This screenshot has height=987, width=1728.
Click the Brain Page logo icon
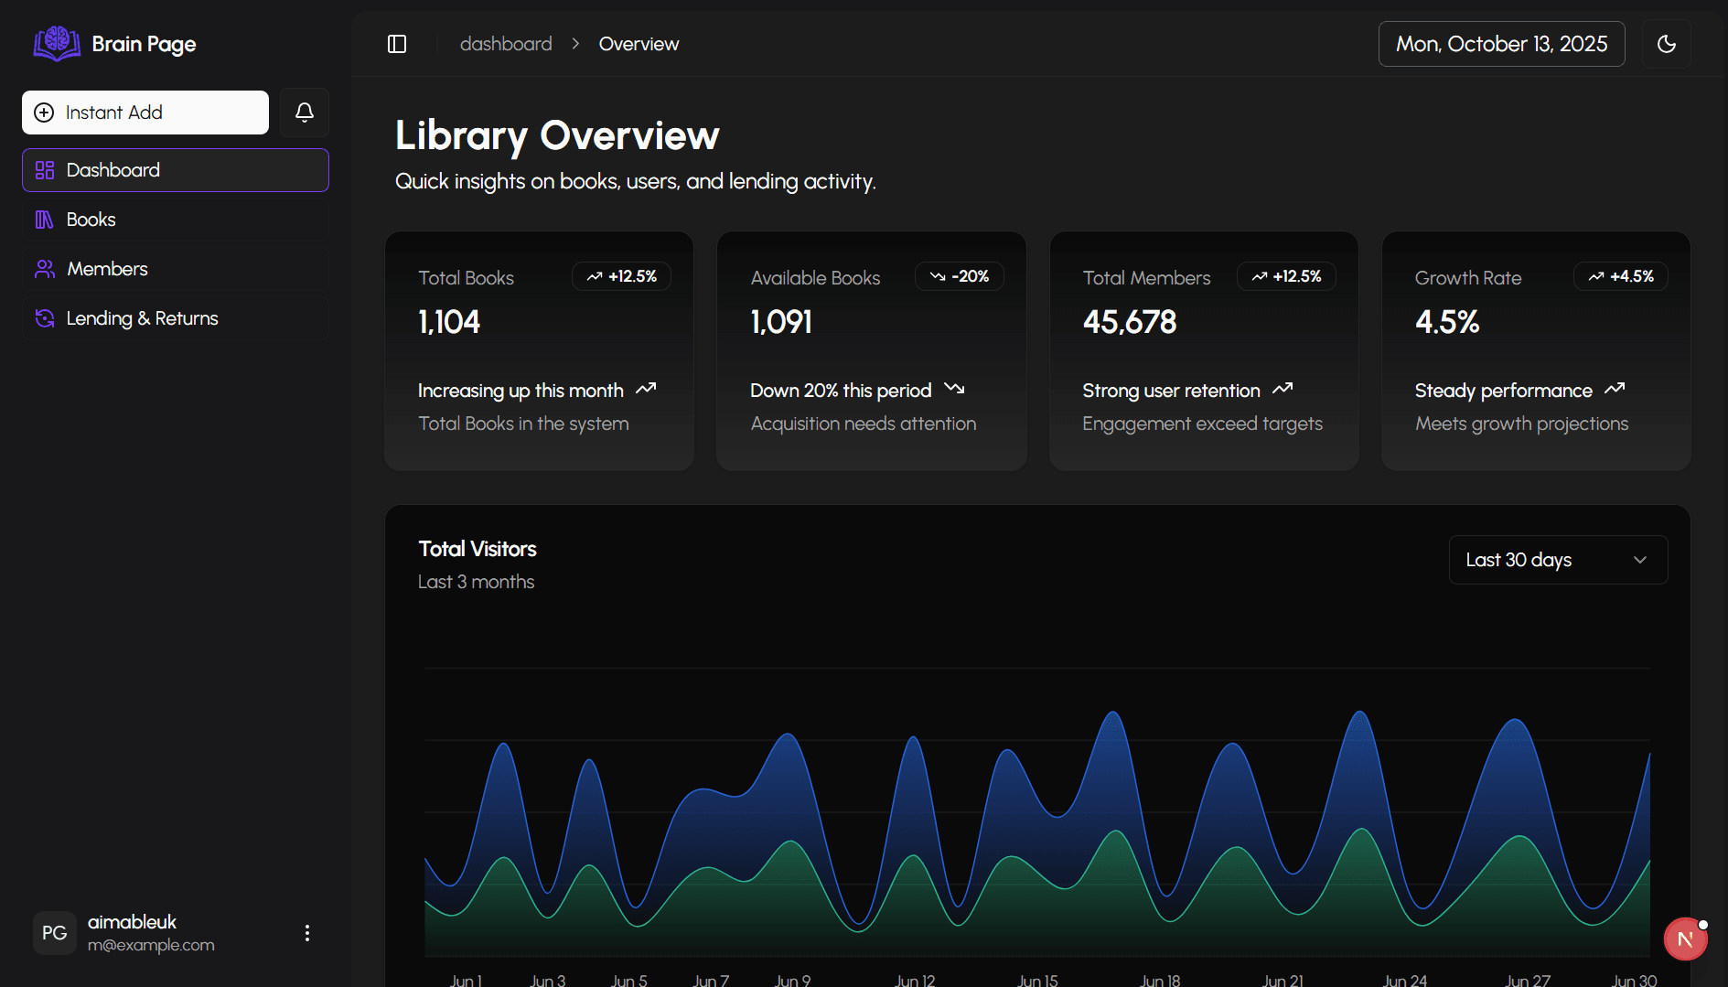click(x=57, y=43)
